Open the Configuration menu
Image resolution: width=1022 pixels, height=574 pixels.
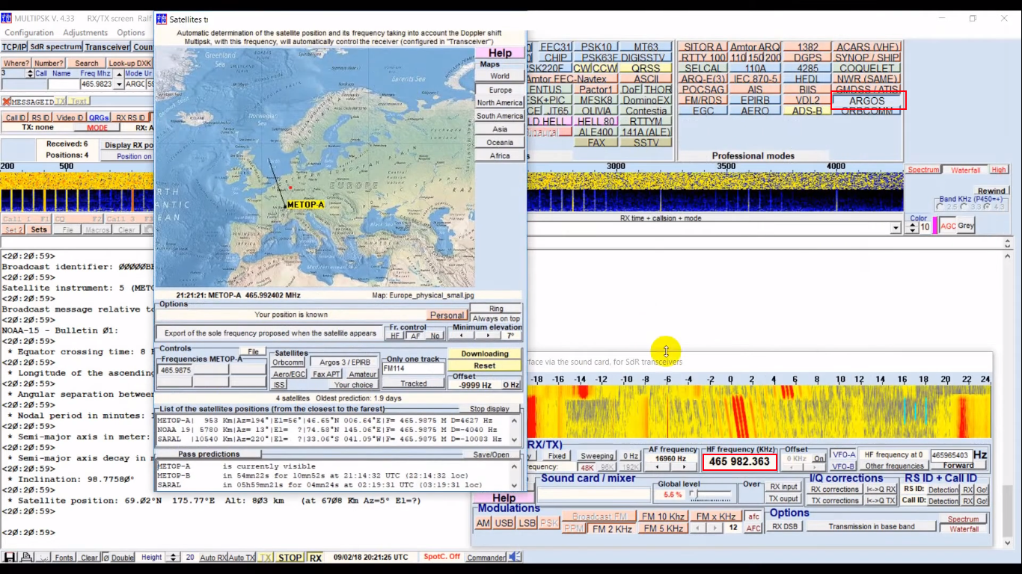[x=29, y=33]
